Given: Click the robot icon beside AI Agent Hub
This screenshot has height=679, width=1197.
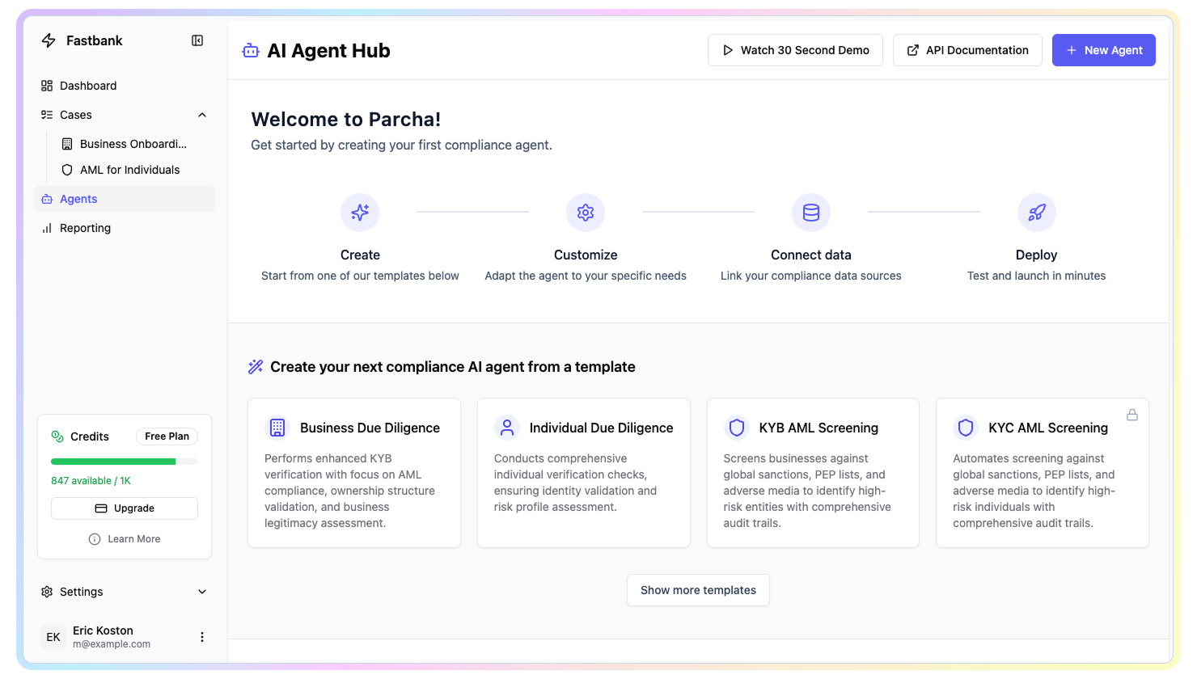Looking at the screenshot, I should 251,51.
